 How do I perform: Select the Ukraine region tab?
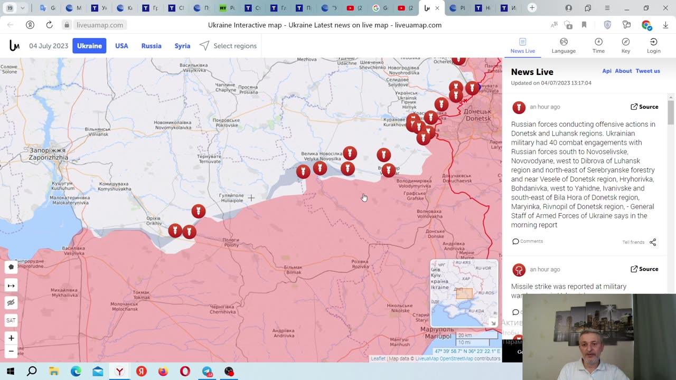coord(89,46)
